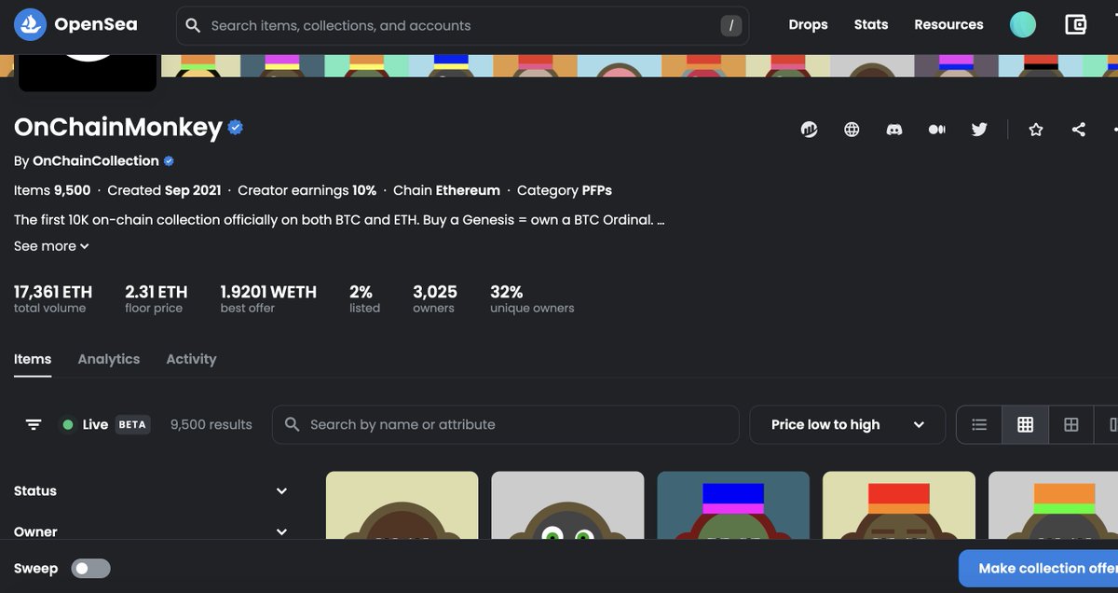The image size is (1118, 593).
Task: Open the collection Medium link
Action: point(937,130)
